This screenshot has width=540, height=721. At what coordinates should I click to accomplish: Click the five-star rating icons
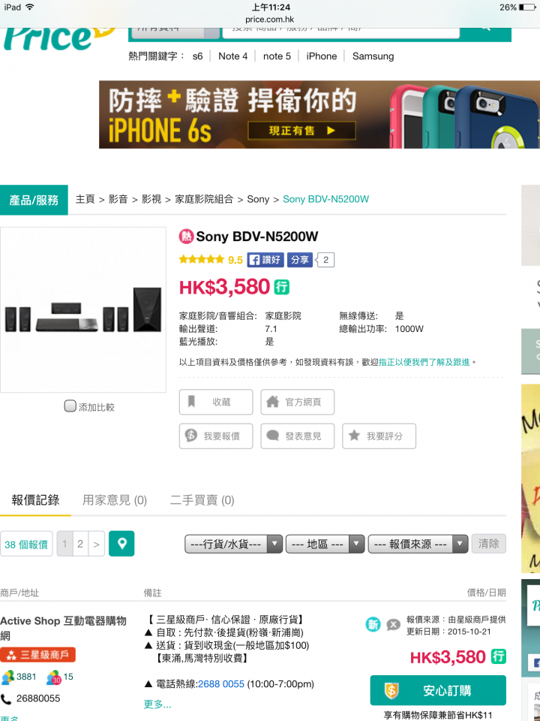pyautogui.click(x=202, y=259)
